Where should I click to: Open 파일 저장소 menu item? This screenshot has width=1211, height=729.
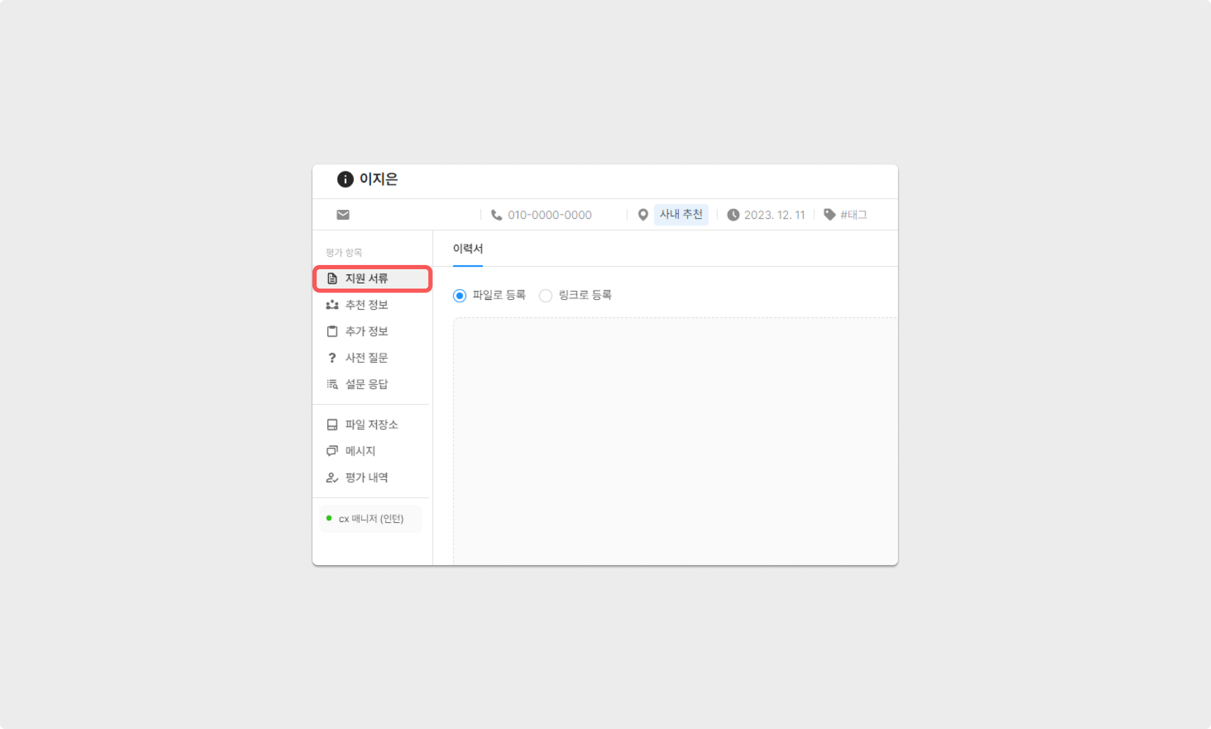pos(371,425)
